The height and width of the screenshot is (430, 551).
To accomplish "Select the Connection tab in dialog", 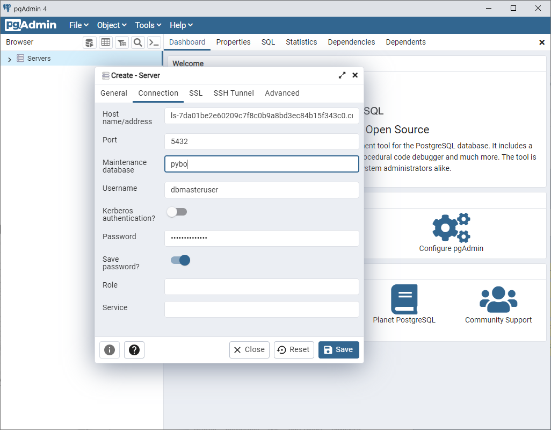I will (158, 93).
